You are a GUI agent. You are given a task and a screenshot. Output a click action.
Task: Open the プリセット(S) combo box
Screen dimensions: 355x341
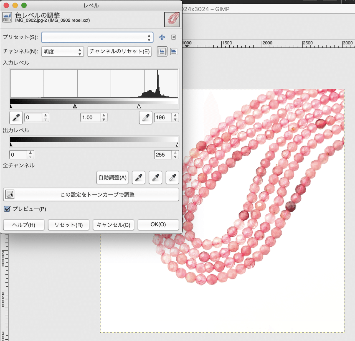coord(97,37)
